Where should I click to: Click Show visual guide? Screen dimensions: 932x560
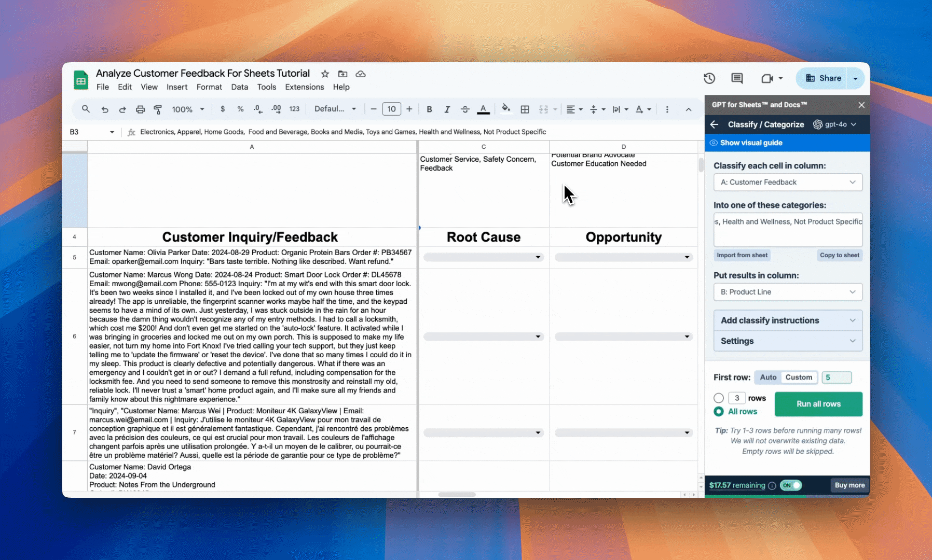[751, 143]
